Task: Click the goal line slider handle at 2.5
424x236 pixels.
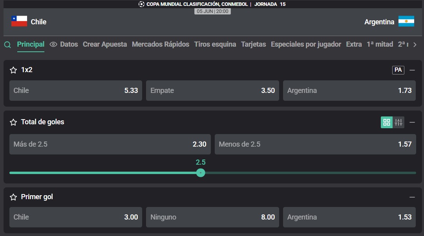Action: [x=201, y=172]
